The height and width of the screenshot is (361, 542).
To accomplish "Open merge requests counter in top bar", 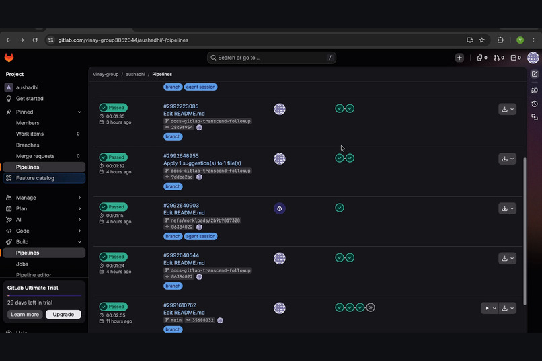I will 499,58.
